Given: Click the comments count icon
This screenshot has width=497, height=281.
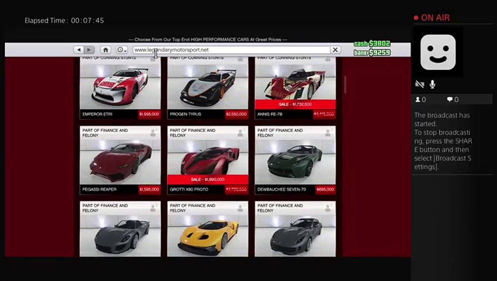Looking at the screenshot, I should coord(450,100).
